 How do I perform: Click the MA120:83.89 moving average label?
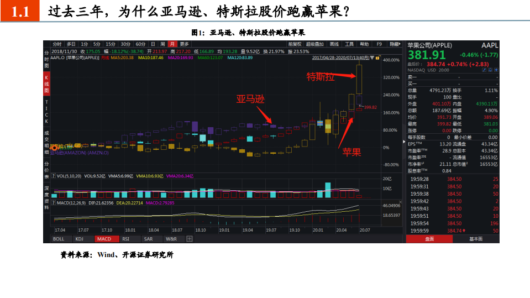240,58
